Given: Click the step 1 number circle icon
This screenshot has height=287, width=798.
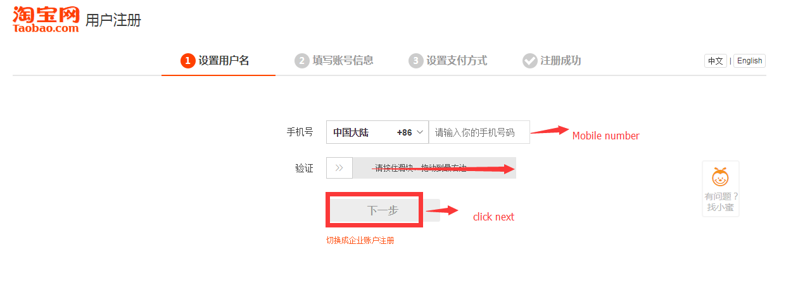Looking at the screenshot, I should [187, 61].
